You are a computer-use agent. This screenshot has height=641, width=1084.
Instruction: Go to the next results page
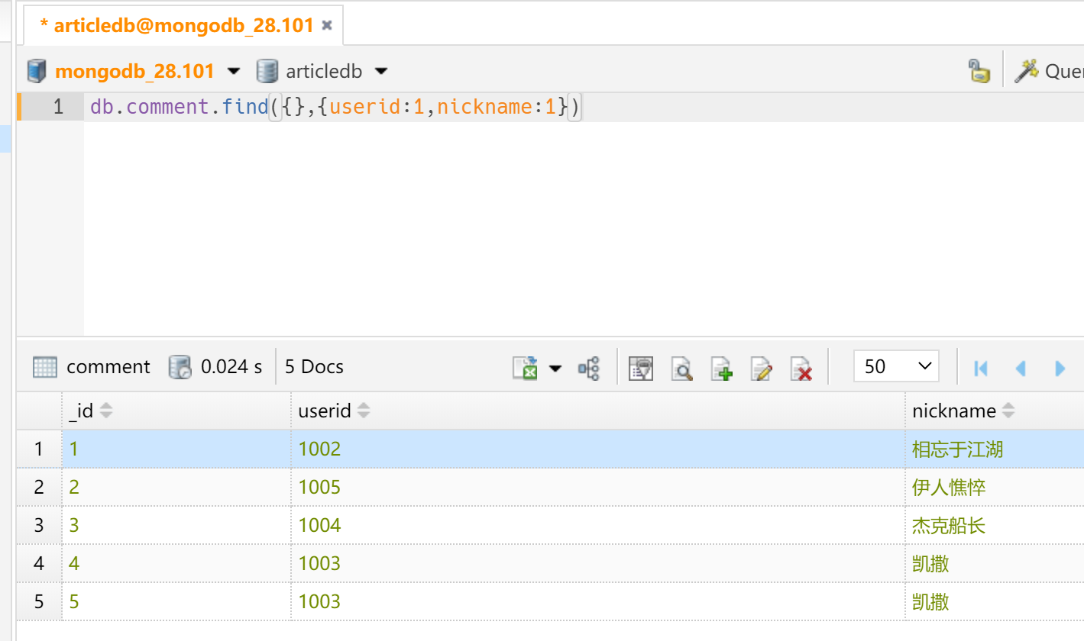coord(1060,368)
